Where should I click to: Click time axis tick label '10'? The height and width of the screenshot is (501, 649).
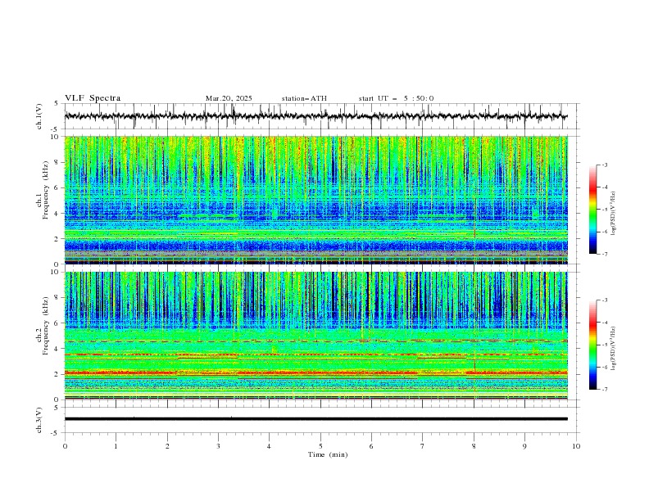[576, 446]
